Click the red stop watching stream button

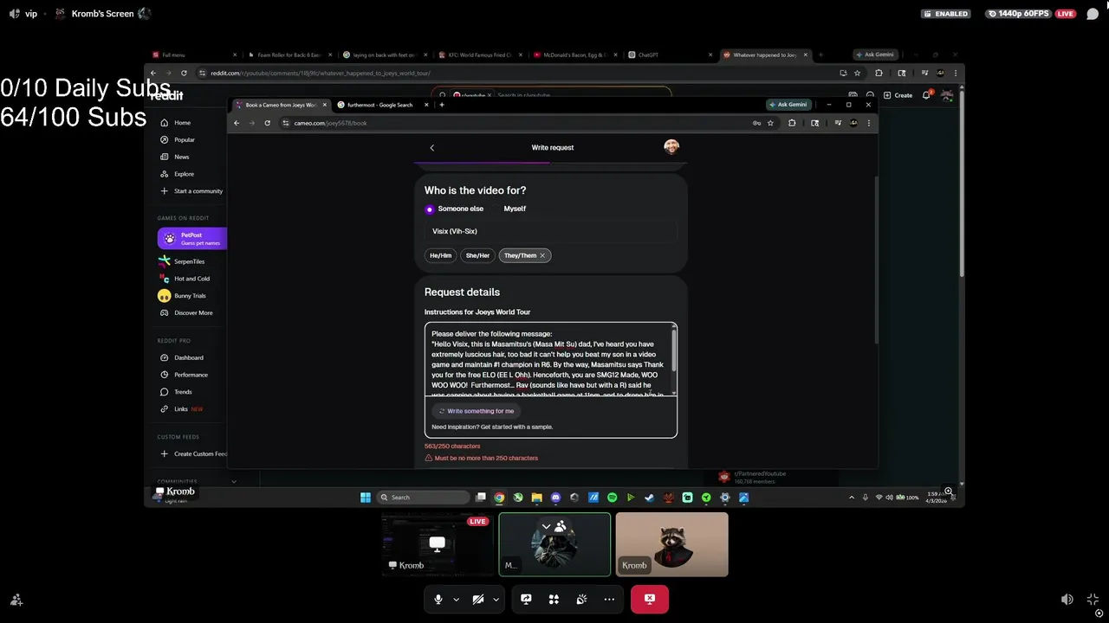[x=650, y=599]
